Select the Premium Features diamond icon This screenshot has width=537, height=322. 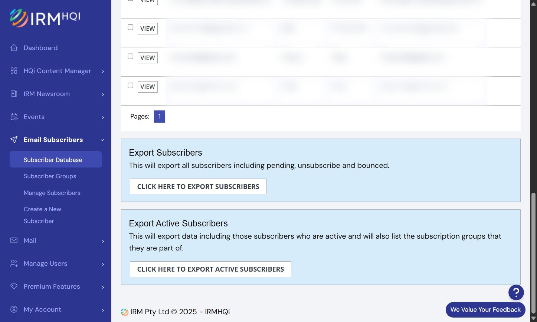click(x=14, y=286)
